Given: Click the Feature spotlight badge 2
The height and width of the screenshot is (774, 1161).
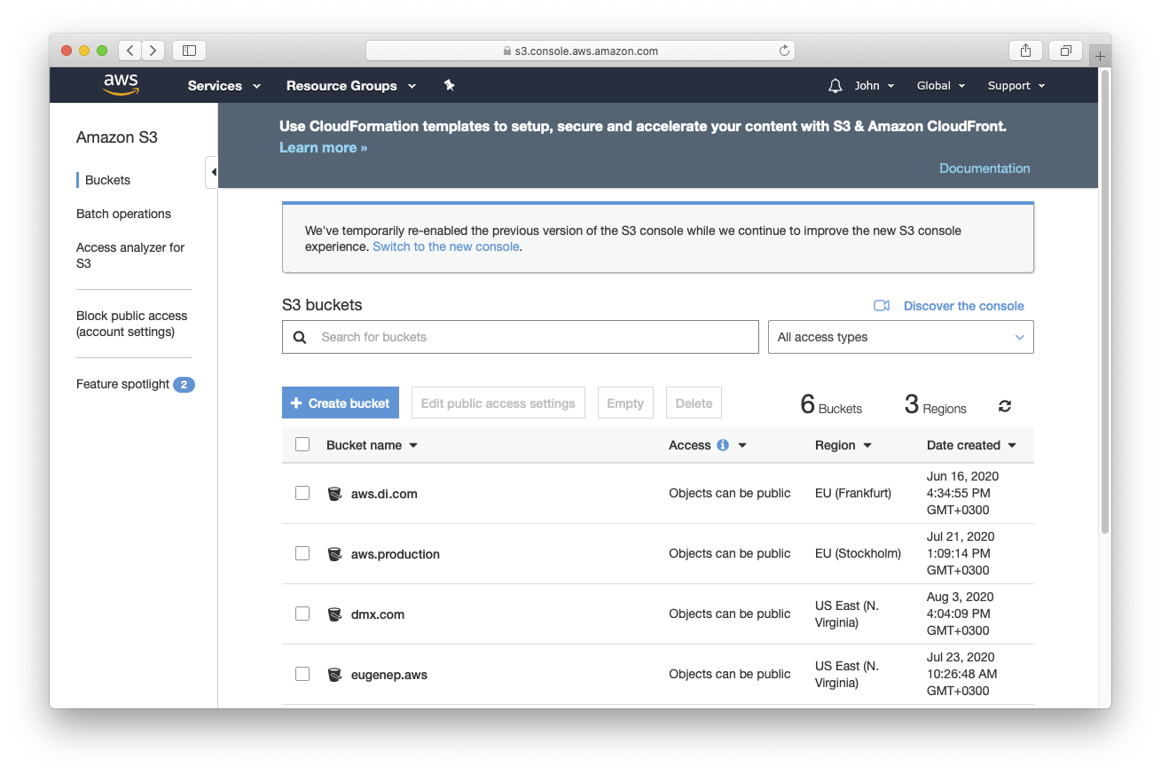Looking at the screenshot, I should coord(184,385).
